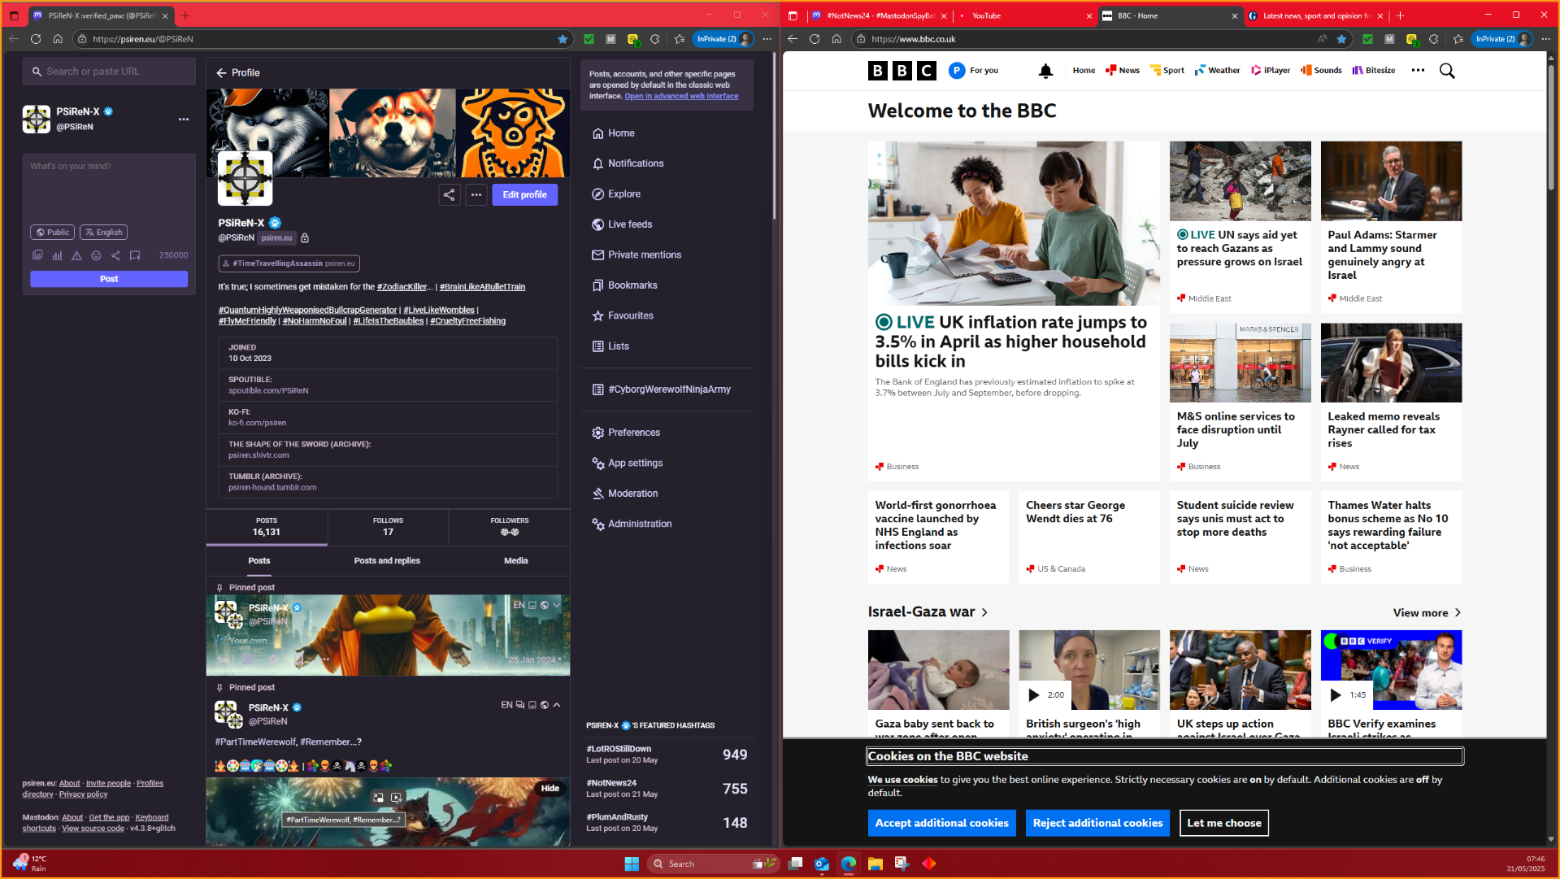Click the Moderation gavel icon
Image resolution: width=1560 pixels, height=879 pixels.
pyautogui.click(x=598, y=494)
